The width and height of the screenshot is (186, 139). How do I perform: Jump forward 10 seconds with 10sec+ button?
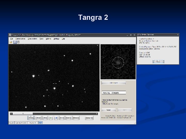point(76,118)
